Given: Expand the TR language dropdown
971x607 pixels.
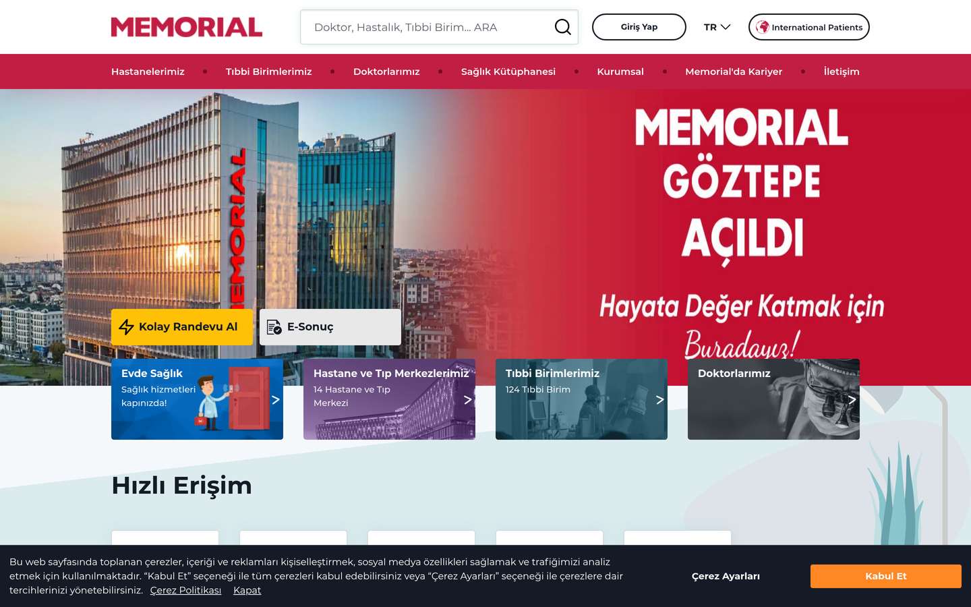Looking at the screenshot, I should (x=717, y=27).
